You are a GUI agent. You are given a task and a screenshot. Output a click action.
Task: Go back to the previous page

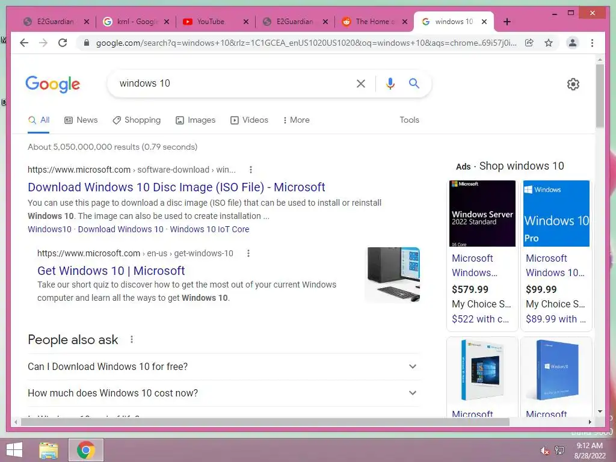coord(24,43)
